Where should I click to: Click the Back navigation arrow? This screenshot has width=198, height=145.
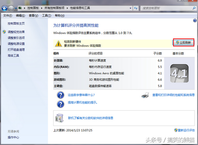point(5,8)
